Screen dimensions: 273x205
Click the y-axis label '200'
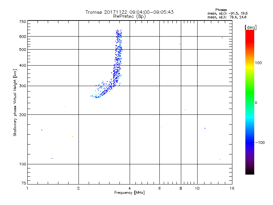click(23, 115)
